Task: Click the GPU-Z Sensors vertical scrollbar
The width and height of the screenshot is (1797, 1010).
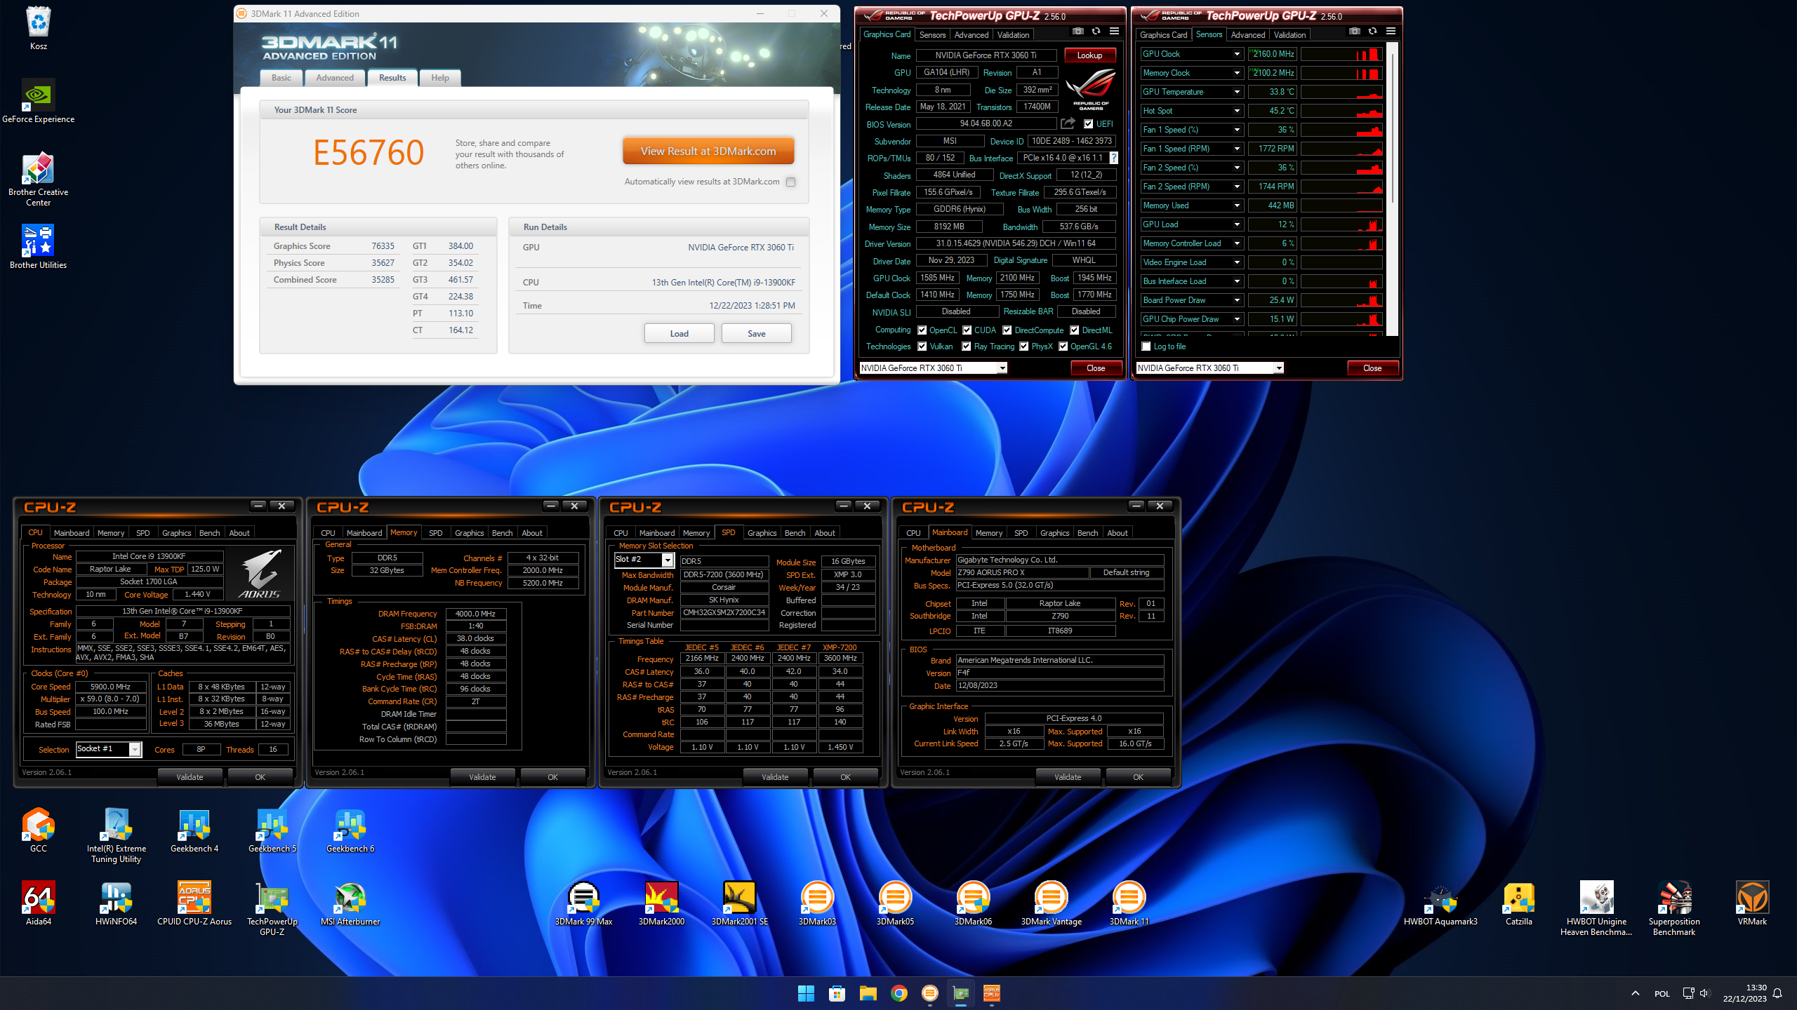Action: pos(1392,189)
